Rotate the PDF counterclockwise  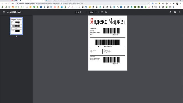pyautogui.click(x=106, y=12)
